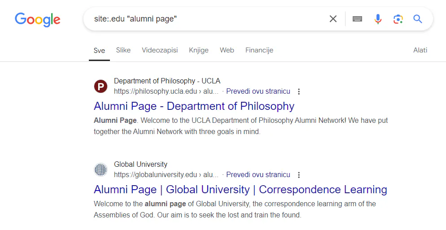
Task: Click the magnifying glass search button
Action: coord(418,19)
